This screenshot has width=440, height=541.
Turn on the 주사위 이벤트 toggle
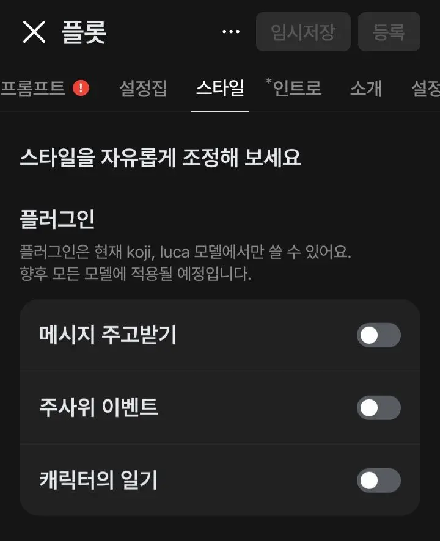[378, 408]
